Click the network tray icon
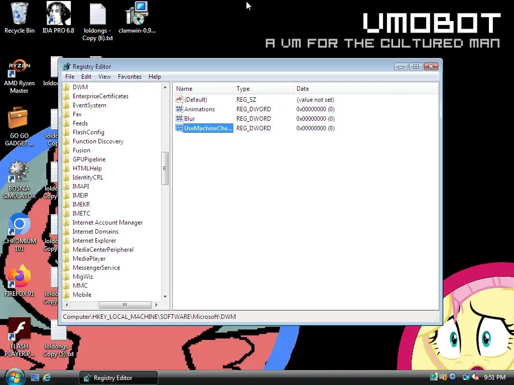The height and width of the screenshot is (385, 514). coord(466,377)
